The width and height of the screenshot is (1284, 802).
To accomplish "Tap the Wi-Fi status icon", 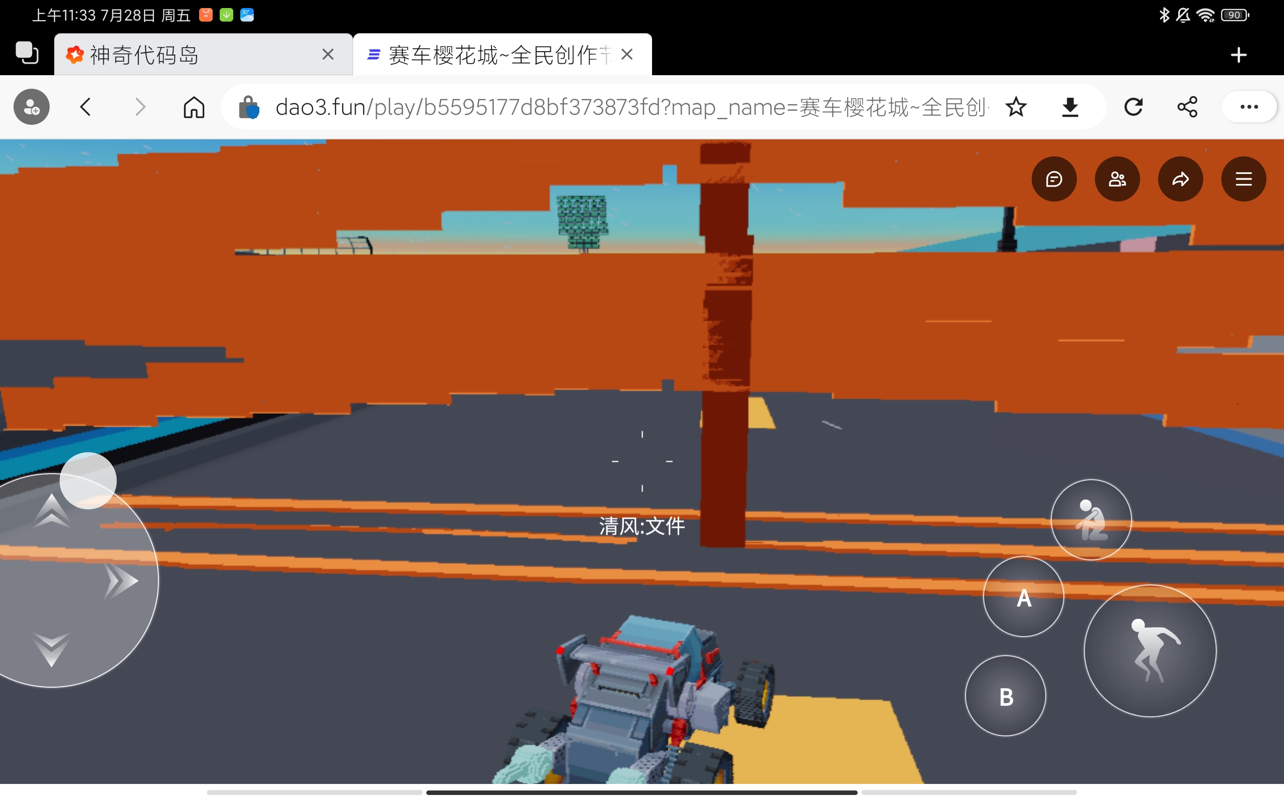I will click(1205, 15).
